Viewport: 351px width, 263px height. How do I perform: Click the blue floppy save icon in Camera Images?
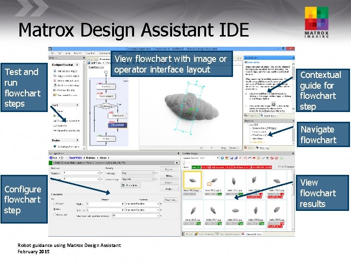tap(232, 158)
